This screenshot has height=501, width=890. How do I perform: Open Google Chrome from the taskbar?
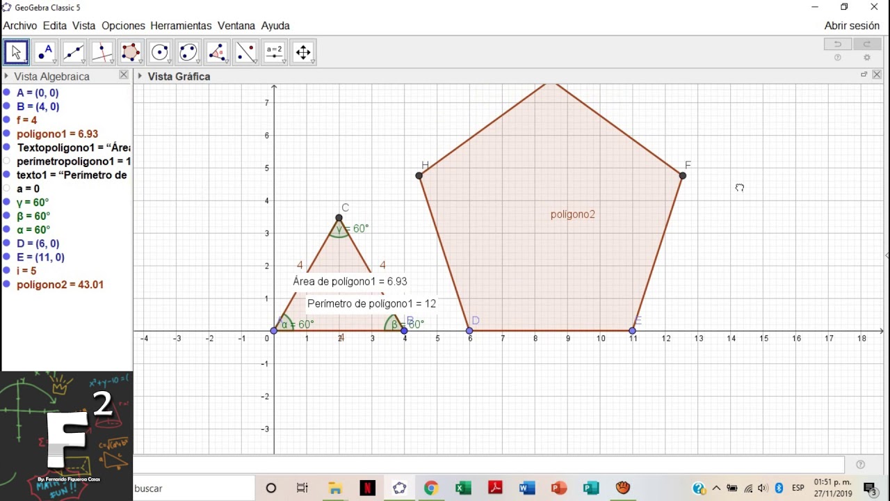click(x=431, y=488)
